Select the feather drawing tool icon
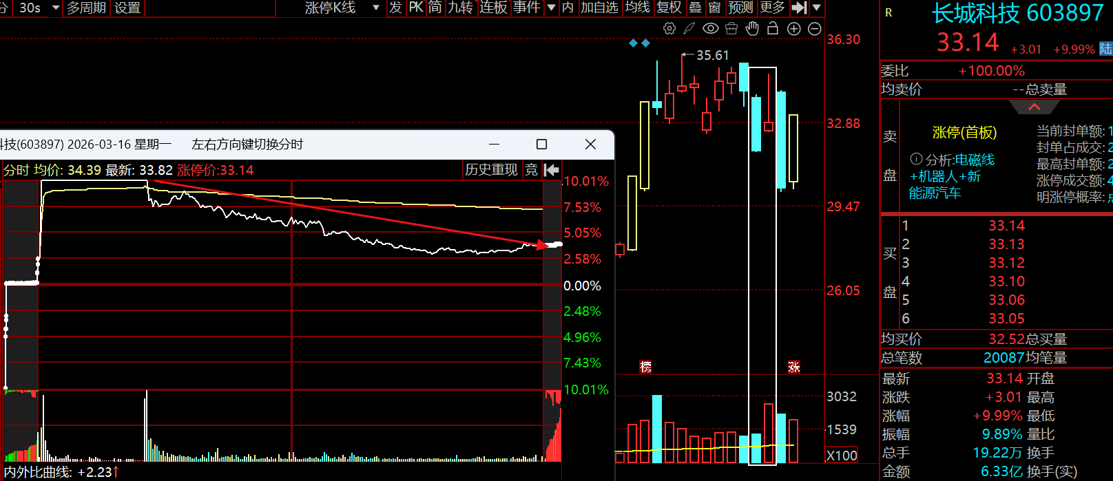The width and height of the screenshot is (1113, 481). [689, 28]
